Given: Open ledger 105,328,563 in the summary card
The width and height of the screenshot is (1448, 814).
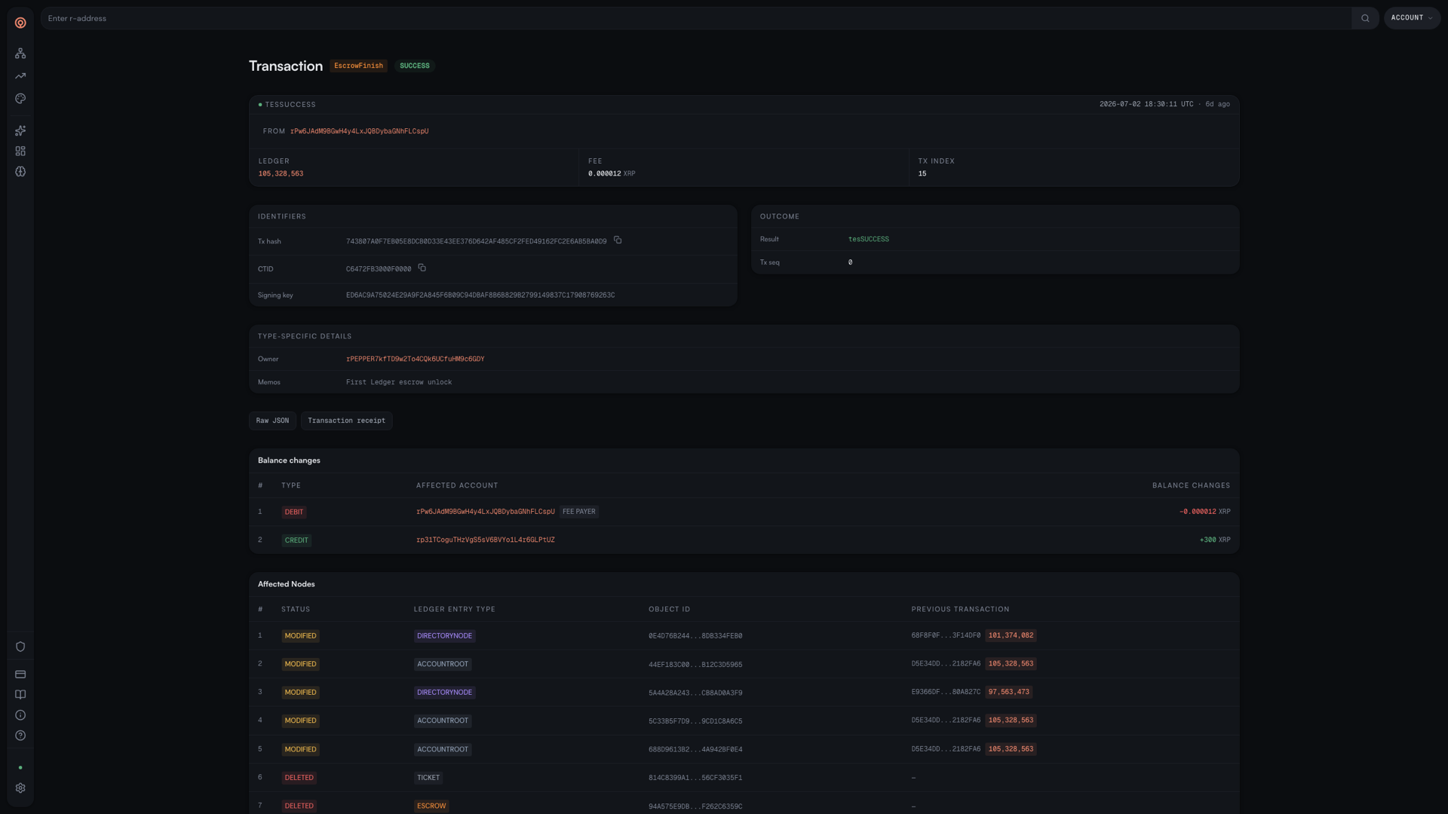Looking at the screenshot, I should coord(281,174).
